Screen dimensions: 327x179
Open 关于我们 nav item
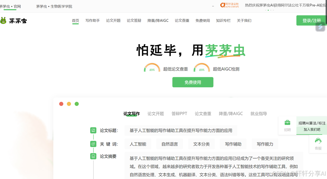pyautogui.click(x=244, y=21)
